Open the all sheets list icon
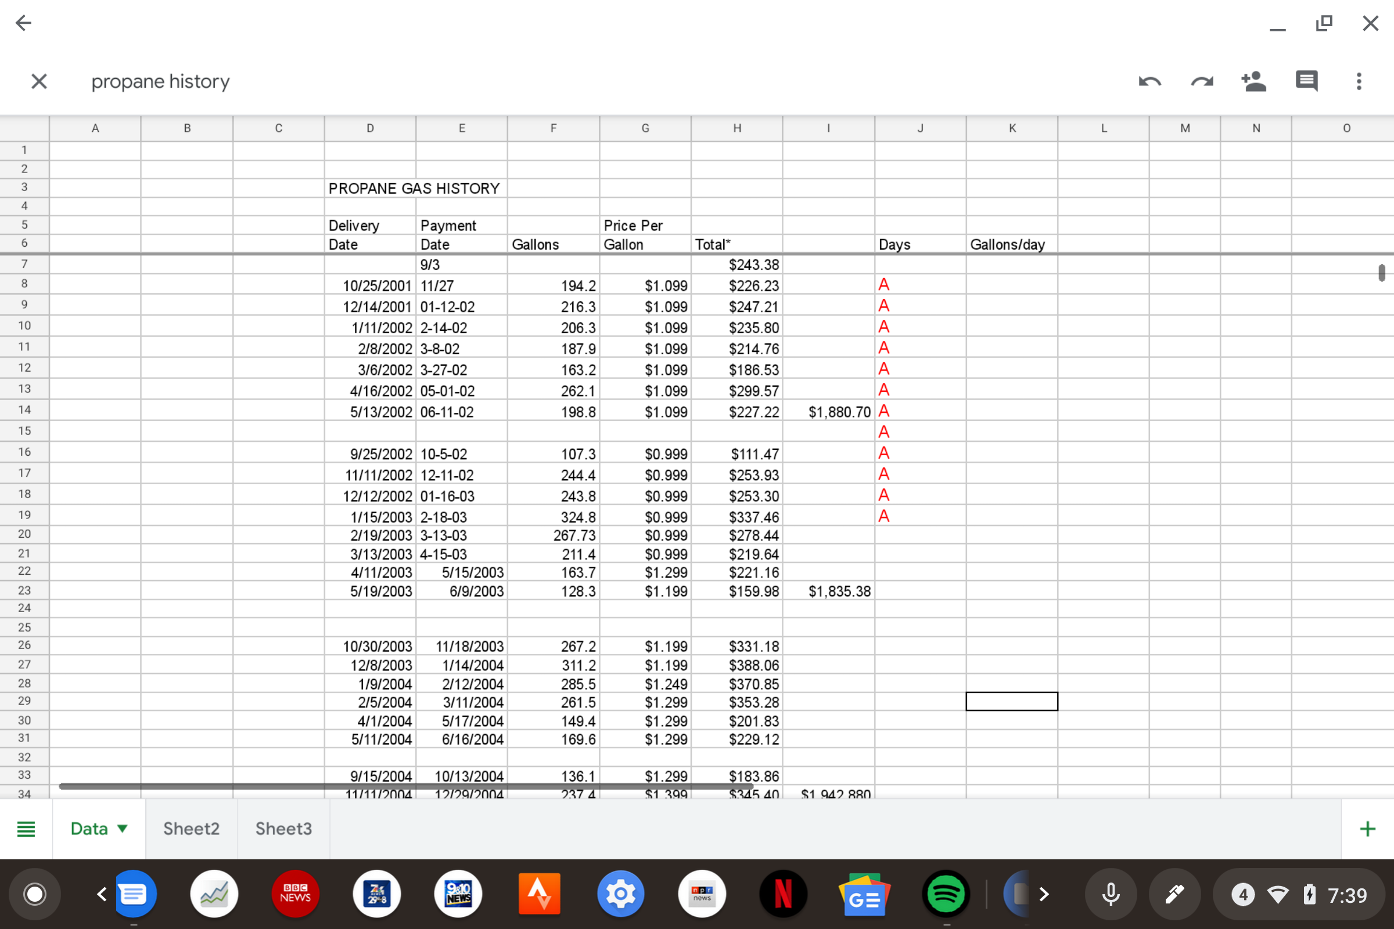Image resolution: width=1394 pixels, height=929 pixels. 26,829
